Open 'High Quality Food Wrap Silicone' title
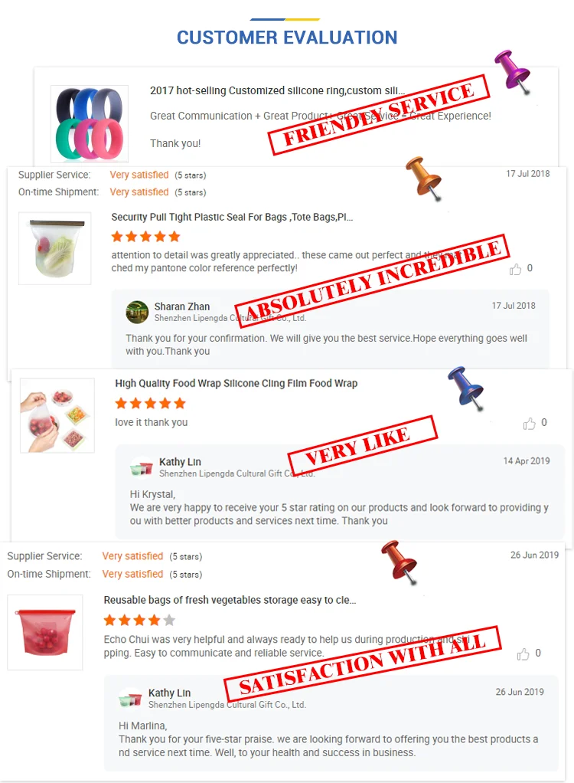The width and height of the screenshot is (574, 783). 236,384
